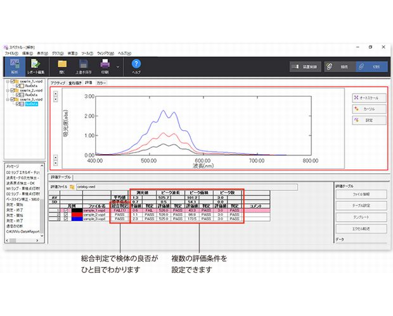Click the テーブル設定 button
Viewport: 393px width, 316px height.
[361, 206]
